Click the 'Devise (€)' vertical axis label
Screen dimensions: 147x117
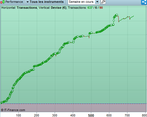point(59,8)
